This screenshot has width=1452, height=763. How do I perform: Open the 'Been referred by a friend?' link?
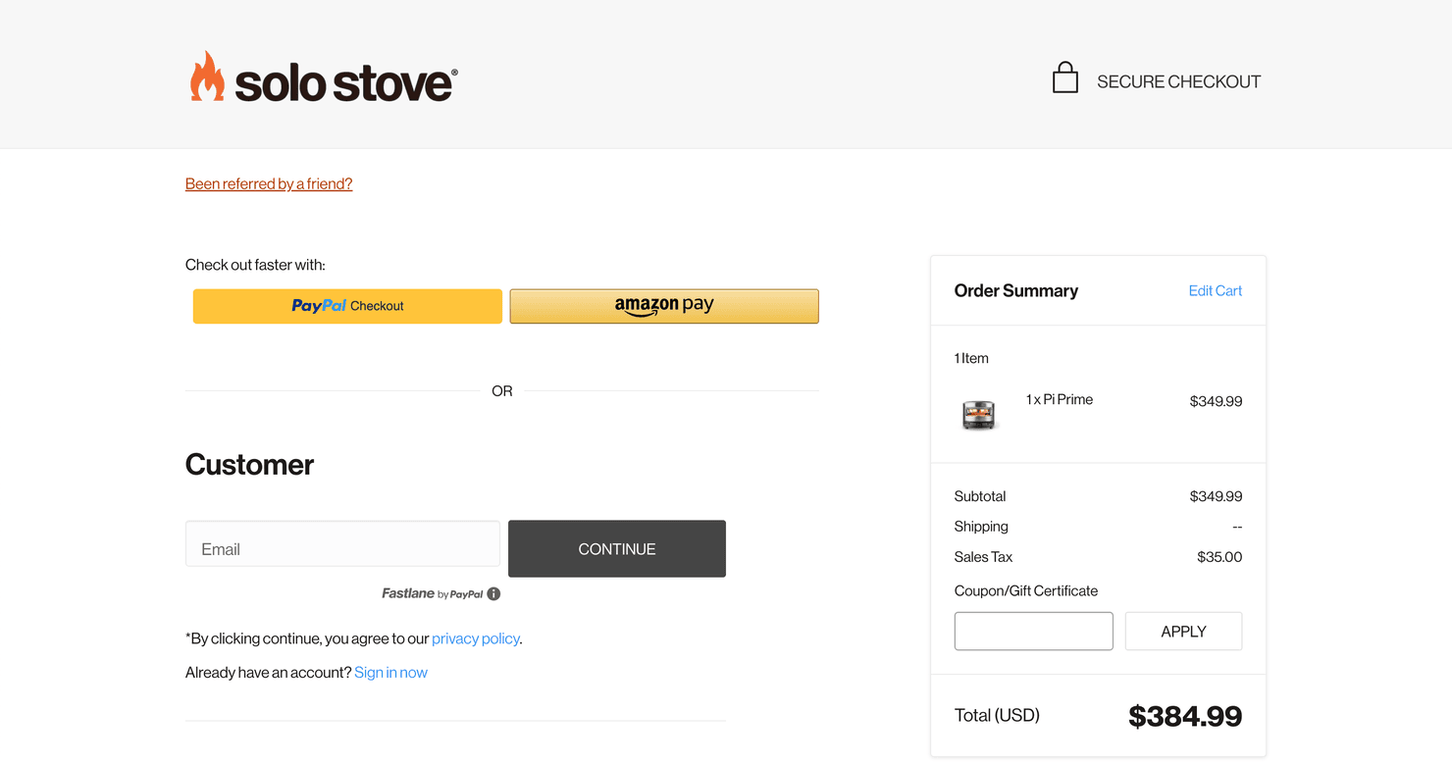click(269, 183)
